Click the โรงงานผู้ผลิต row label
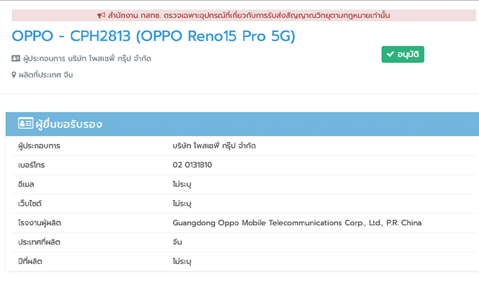This screenshot has height=283, width=479. (40, 223)
